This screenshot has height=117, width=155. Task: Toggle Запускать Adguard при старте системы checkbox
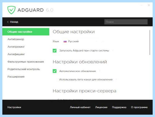[x=55, y=51]
